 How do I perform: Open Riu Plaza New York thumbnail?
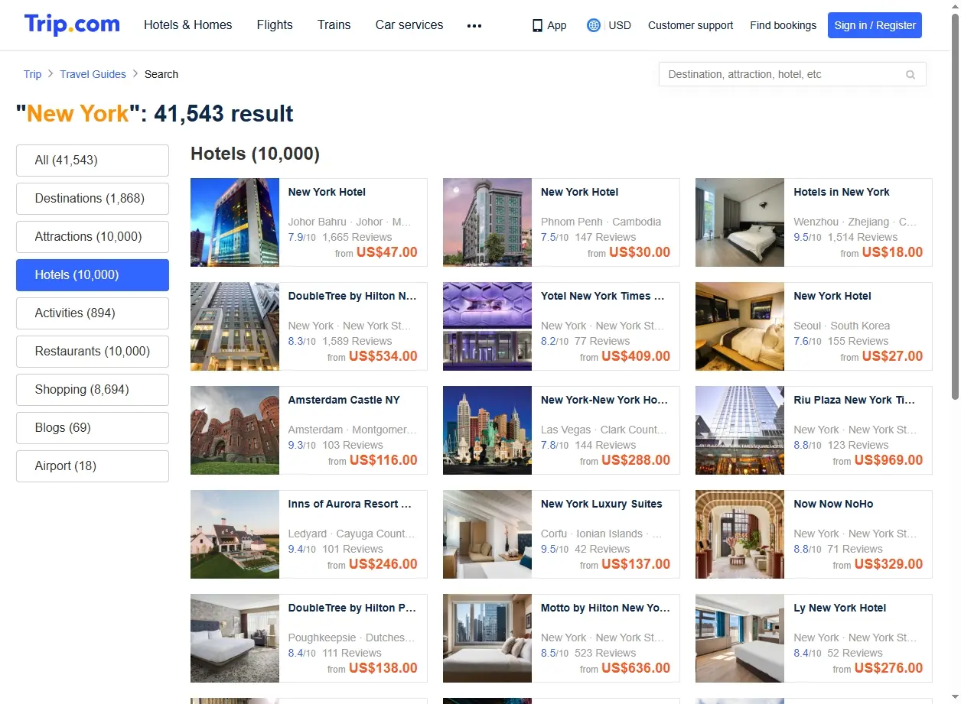(x=740, y=430)
